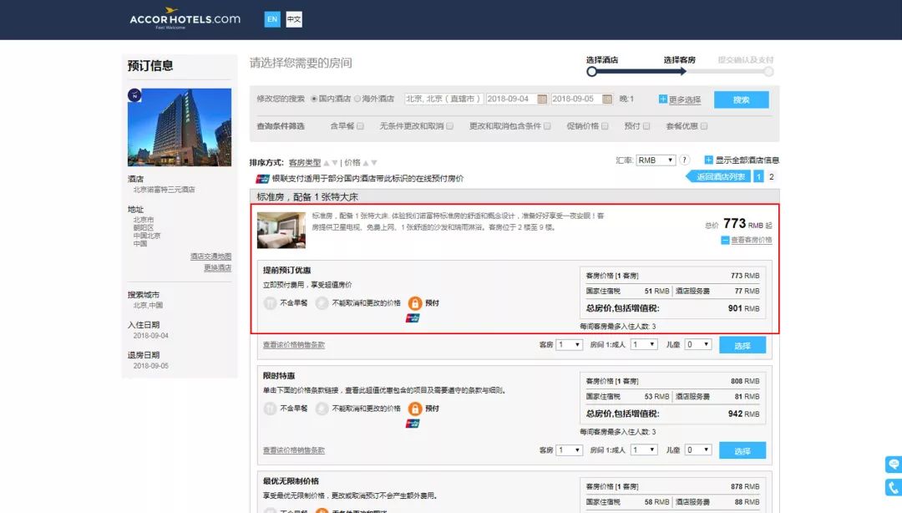
Task: Tick the 促销价格 filter checkbox
Action: [604, 126]
